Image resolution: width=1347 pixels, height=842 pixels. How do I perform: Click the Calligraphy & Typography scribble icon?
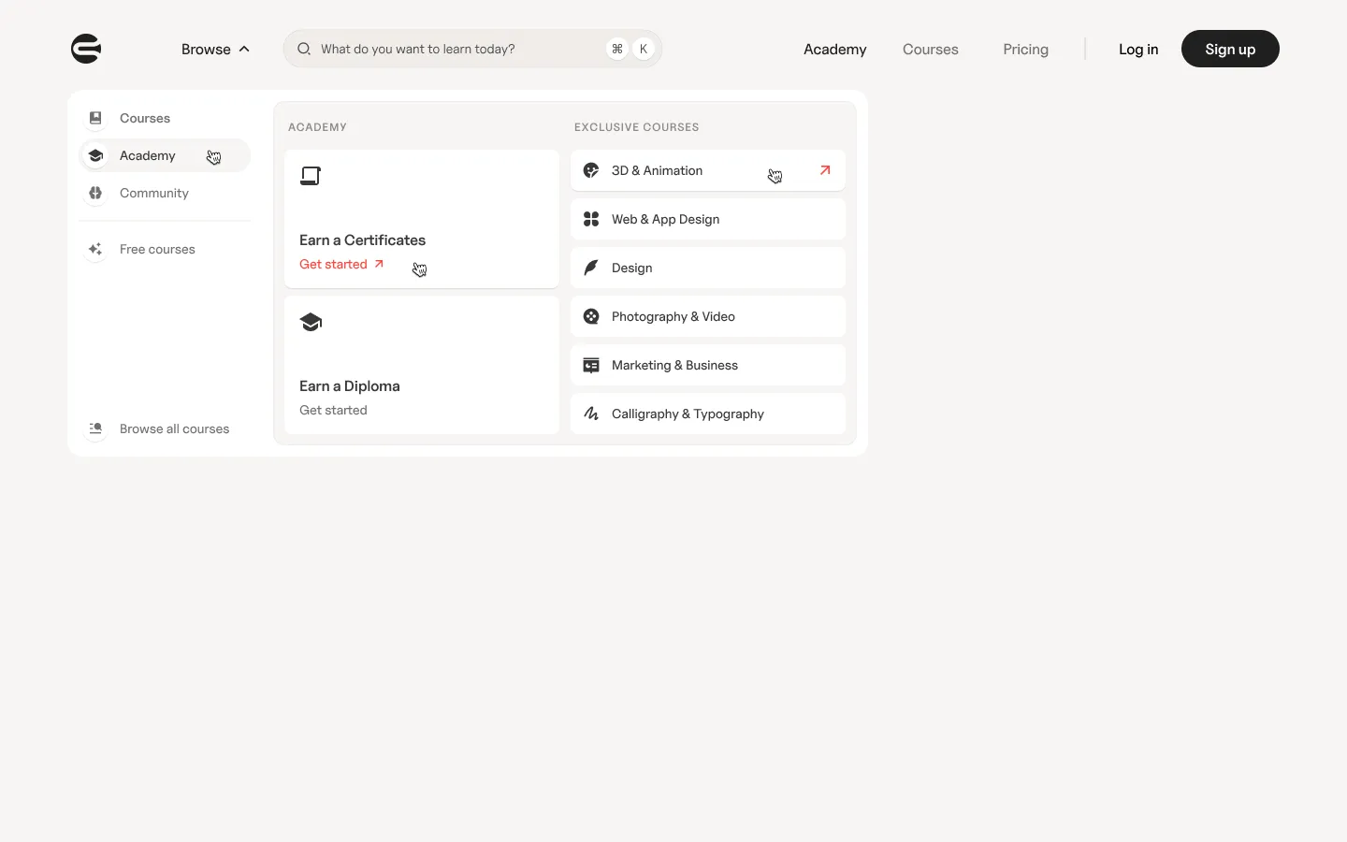591,414
